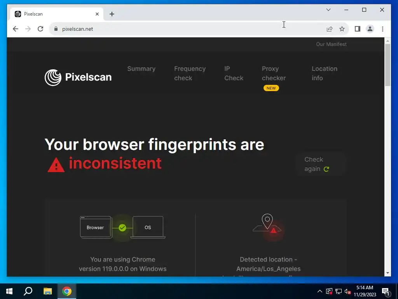
Task: Open the Frequency check nav item
Action: tap(190, 73)
